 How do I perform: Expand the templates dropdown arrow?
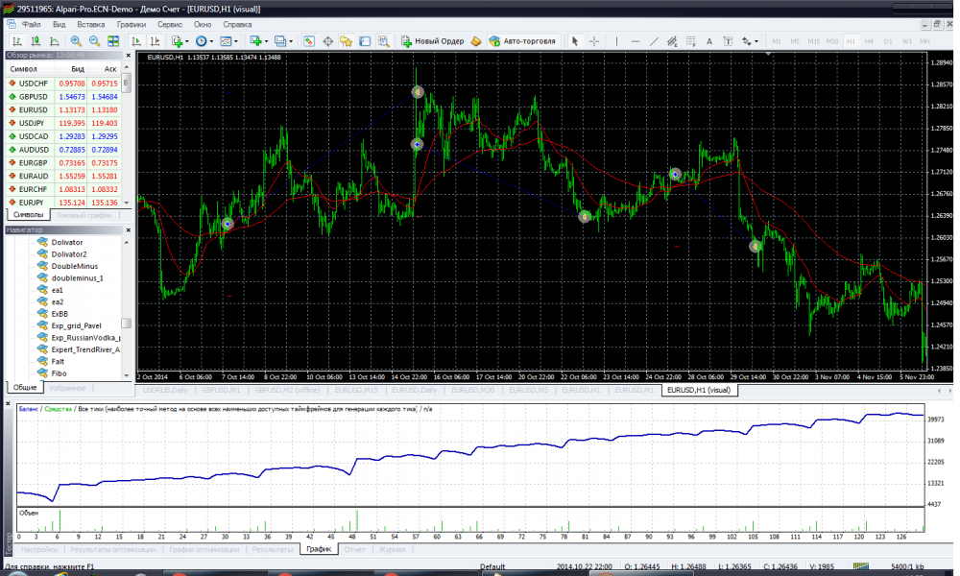pyautogui.click(x=236, y=41)
